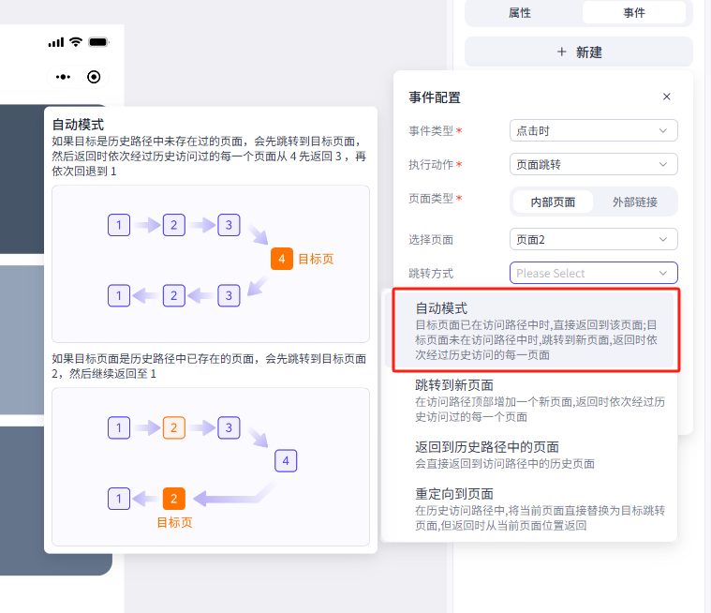Expand the 执行动作 dropdown showing 页面跳转
This screenshot has height=613, width=711.
(593, 164)
